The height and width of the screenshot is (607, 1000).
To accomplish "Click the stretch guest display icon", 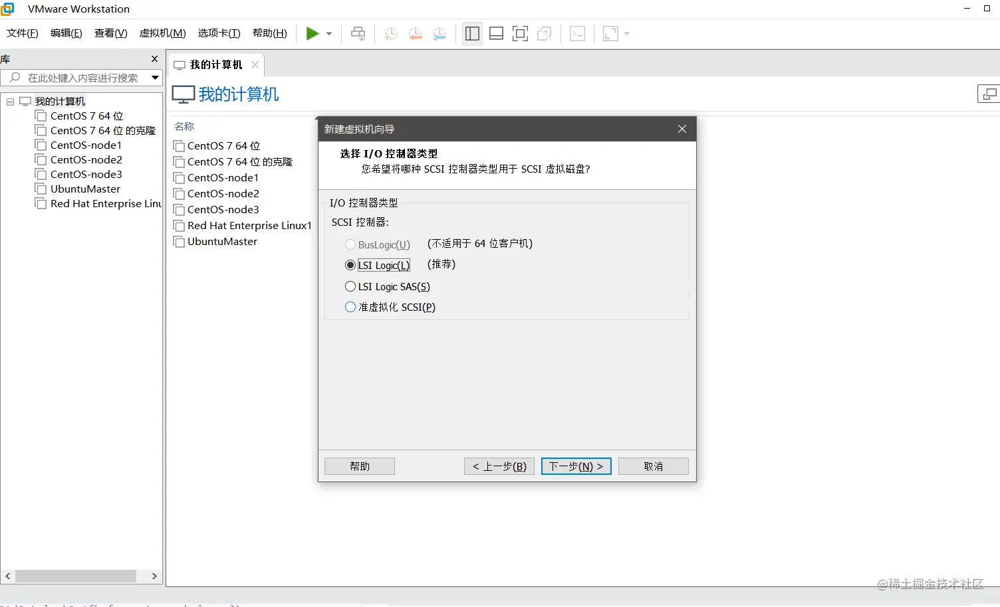I will (x=610, y=33).
